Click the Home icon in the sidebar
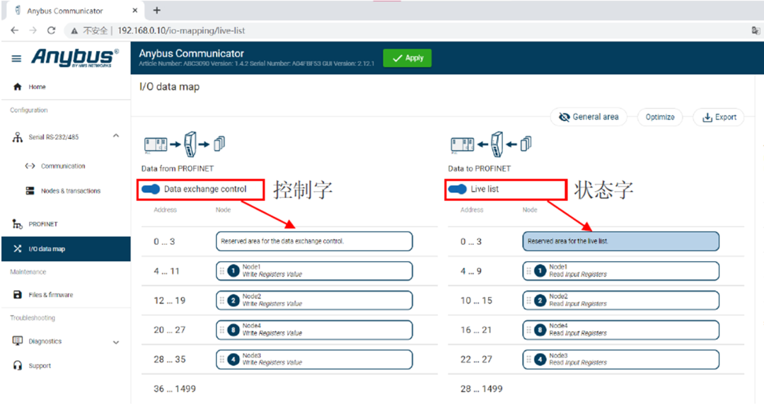 pos(18,87)
